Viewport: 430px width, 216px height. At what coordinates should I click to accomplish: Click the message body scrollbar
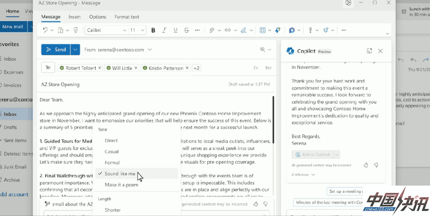tap(273, 119)
